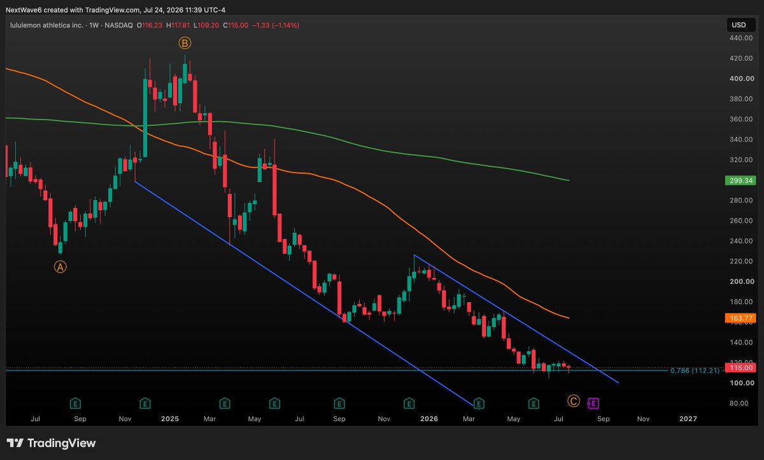The width and height of the screenshot is (764, 460).
Task: Click the high value H117.81
Action: pyautogui.click(x=180, y=25)
